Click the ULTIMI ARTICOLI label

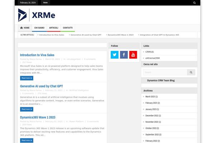click(27, 35)
